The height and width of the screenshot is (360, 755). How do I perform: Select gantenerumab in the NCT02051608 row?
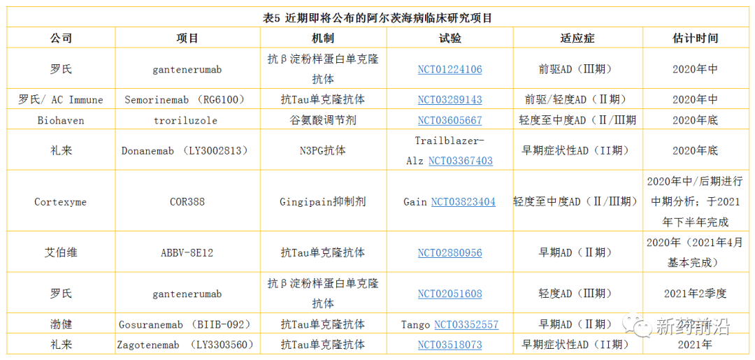[187, 294]
